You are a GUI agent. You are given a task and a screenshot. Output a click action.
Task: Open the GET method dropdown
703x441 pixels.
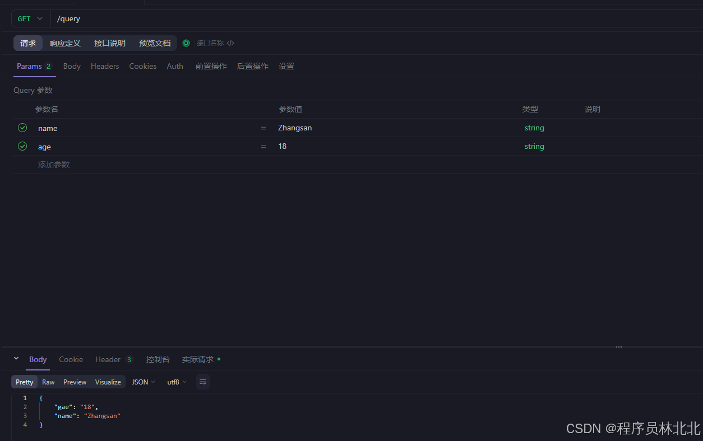(x=30, y=18)
